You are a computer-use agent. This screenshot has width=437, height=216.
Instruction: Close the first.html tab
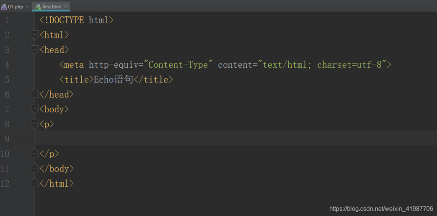[65, 6]
